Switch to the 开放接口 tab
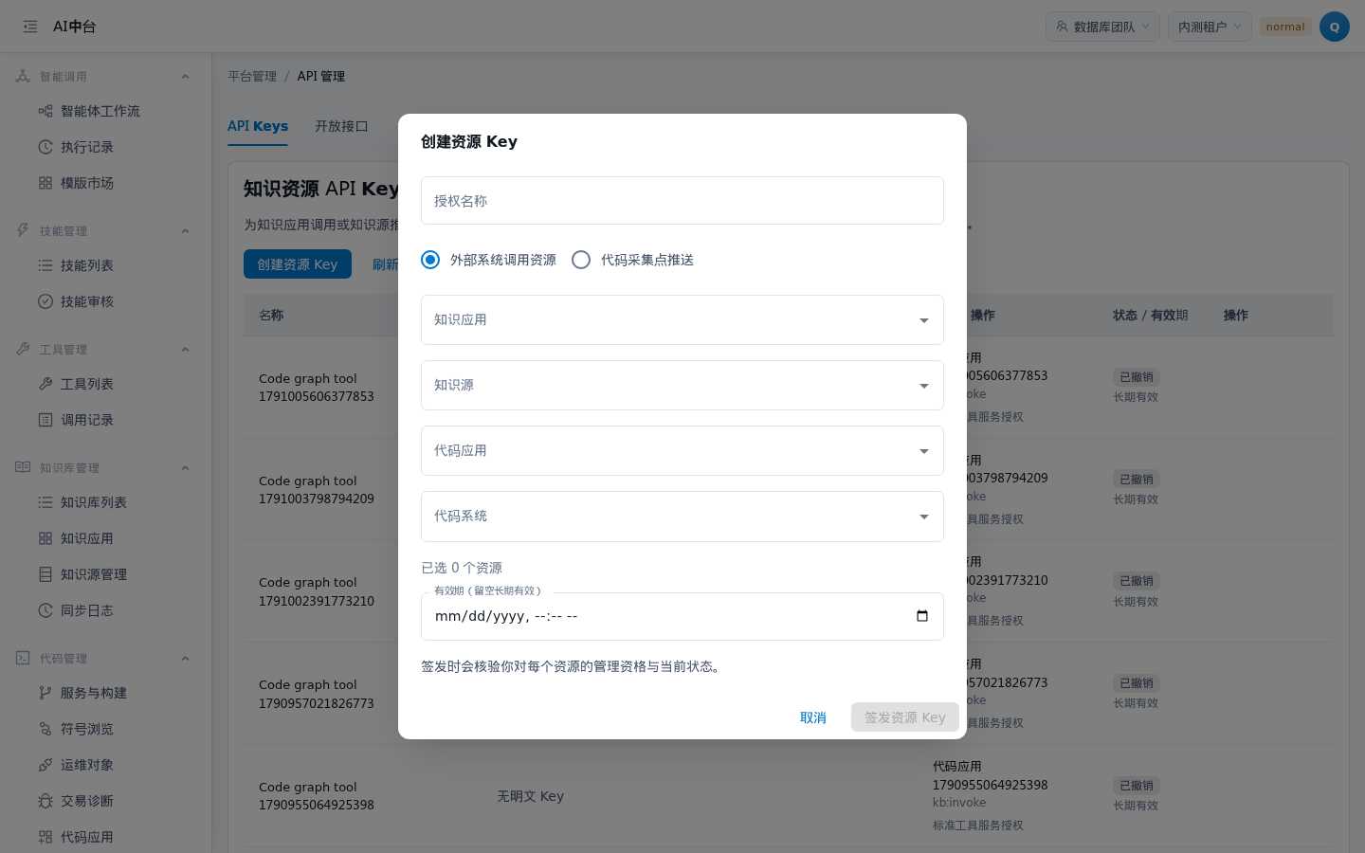Screen dimensions: 1365x853 coord(341,126)
